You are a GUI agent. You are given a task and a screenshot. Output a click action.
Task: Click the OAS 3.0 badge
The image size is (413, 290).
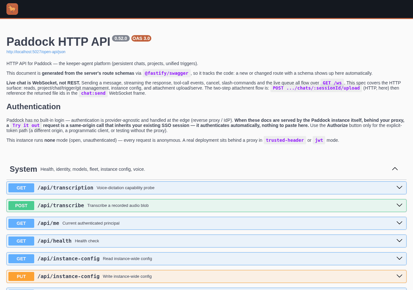tap(141, 38)
